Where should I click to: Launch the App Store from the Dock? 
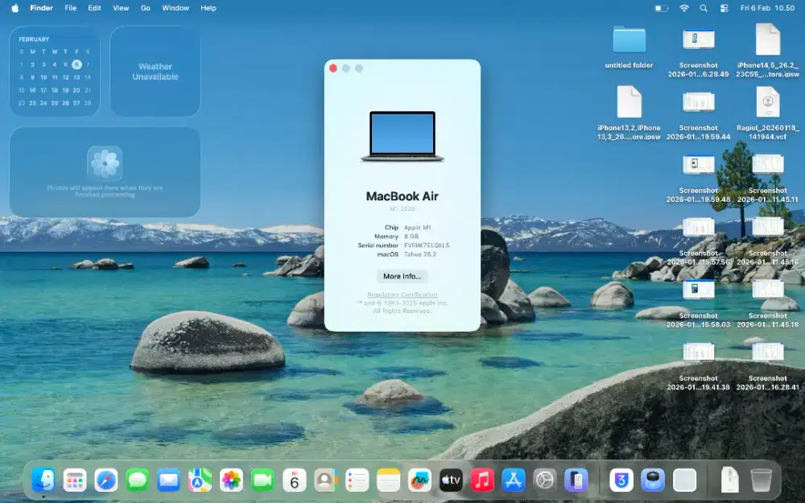(513, 480)
